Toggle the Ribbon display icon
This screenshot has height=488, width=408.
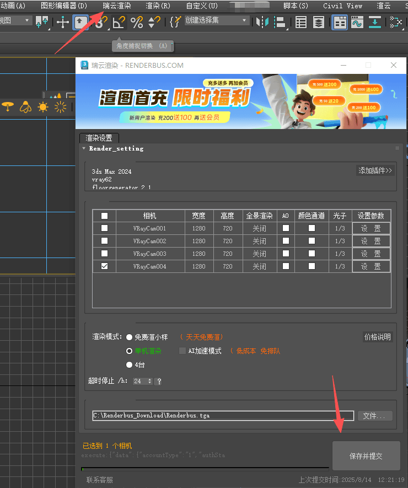340,23
